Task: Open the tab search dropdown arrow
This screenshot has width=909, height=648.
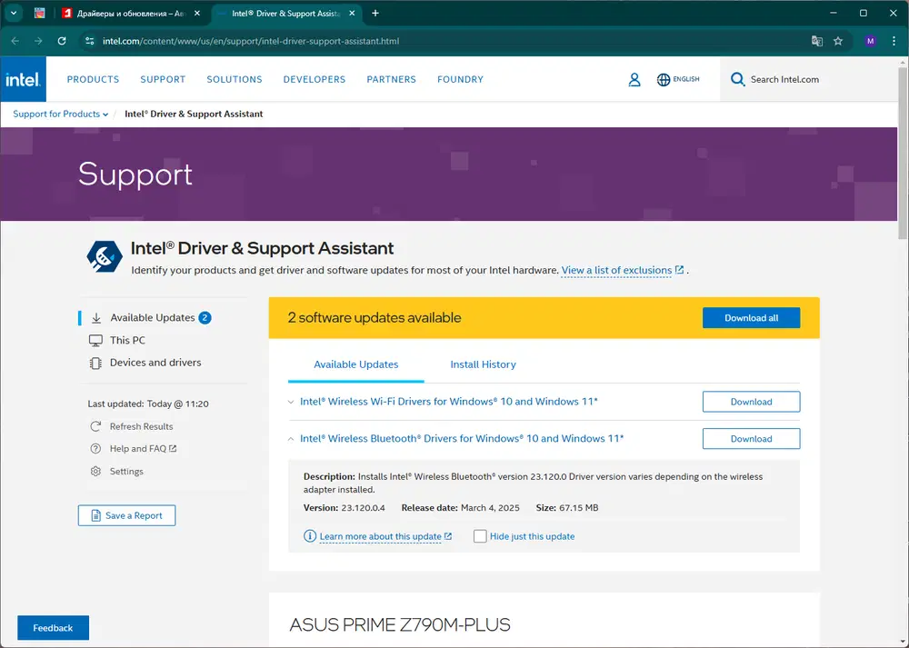Action: (14, 14)
